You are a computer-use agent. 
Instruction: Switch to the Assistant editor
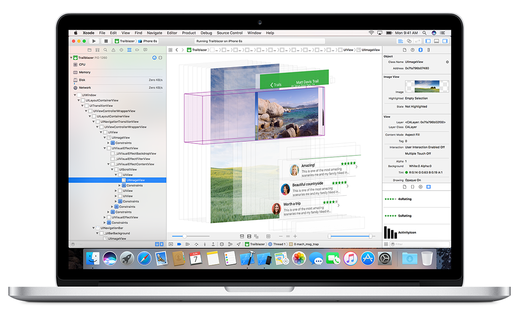click(x=409, y=41)
